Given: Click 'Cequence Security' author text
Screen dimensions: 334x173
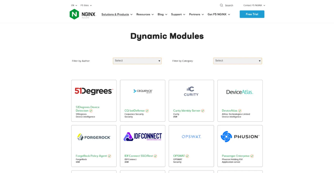Looking at the screenshot, I should [x=134, y=114].
